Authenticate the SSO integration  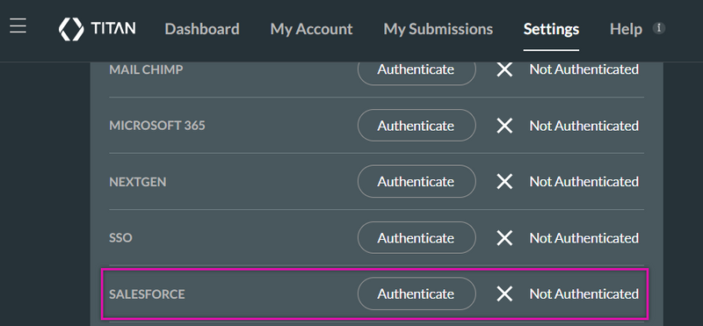[417, 237]
